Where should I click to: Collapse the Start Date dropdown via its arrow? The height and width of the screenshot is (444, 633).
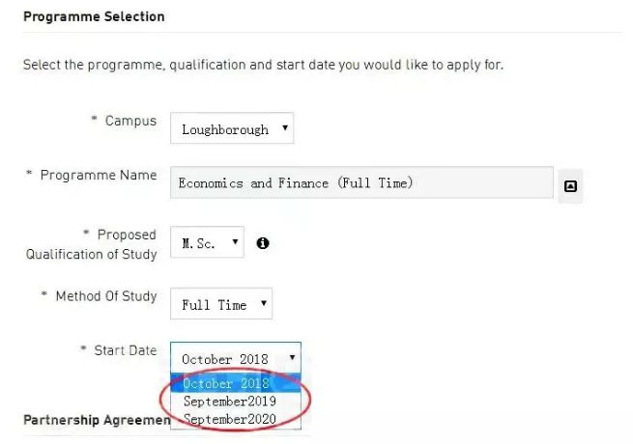tap(292, 357)
